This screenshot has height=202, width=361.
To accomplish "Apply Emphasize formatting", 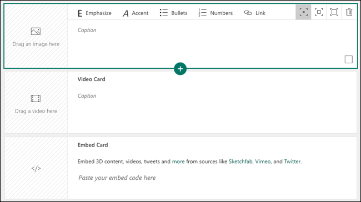I will [94, 13].
